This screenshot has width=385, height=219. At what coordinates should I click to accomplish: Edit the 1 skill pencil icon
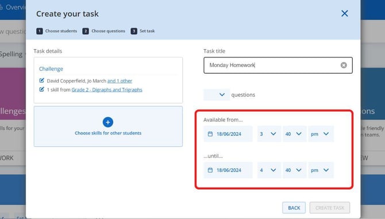click(x=42, y=89)
